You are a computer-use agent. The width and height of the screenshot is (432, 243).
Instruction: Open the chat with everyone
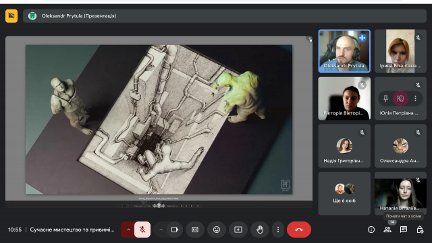(x=404, y=230)
